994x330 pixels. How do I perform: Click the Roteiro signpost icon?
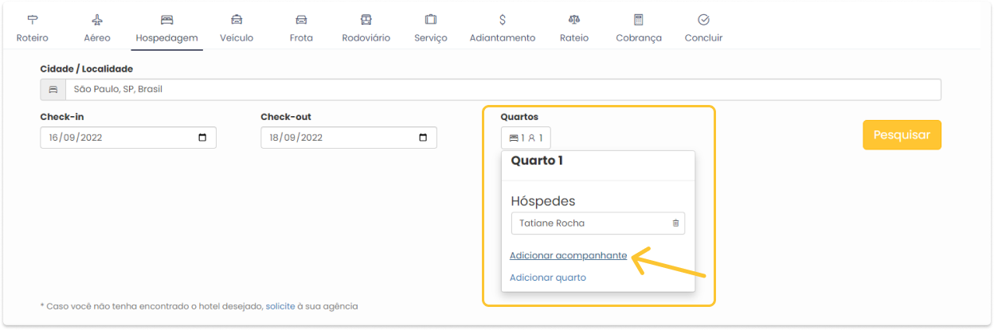(33, 20)
